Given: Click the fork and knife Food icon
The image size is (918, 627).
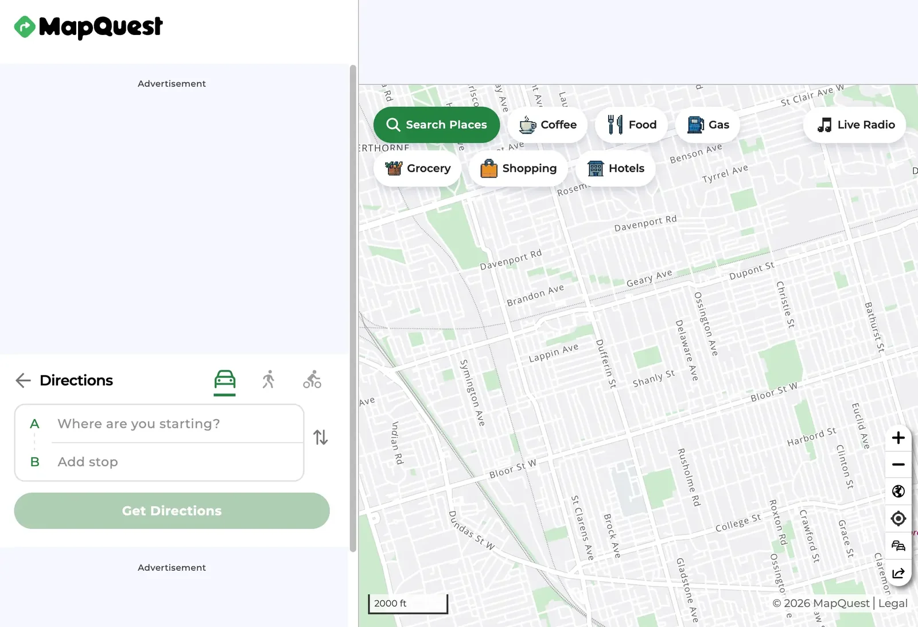Looking at the screenshot, I should click(x=615, y=125).
